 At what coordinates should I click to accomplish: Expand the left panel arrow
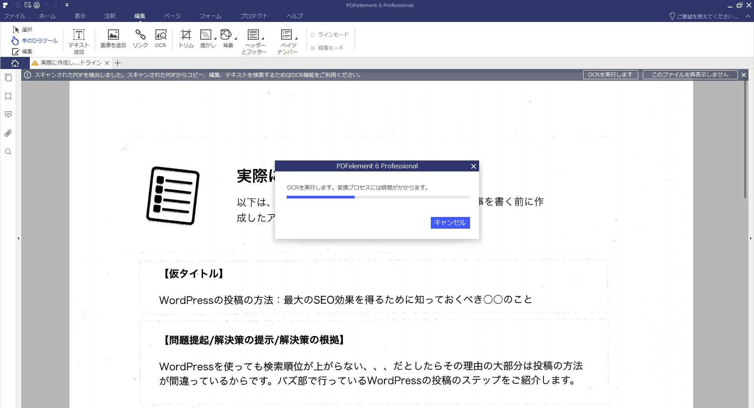pos(18,238)
